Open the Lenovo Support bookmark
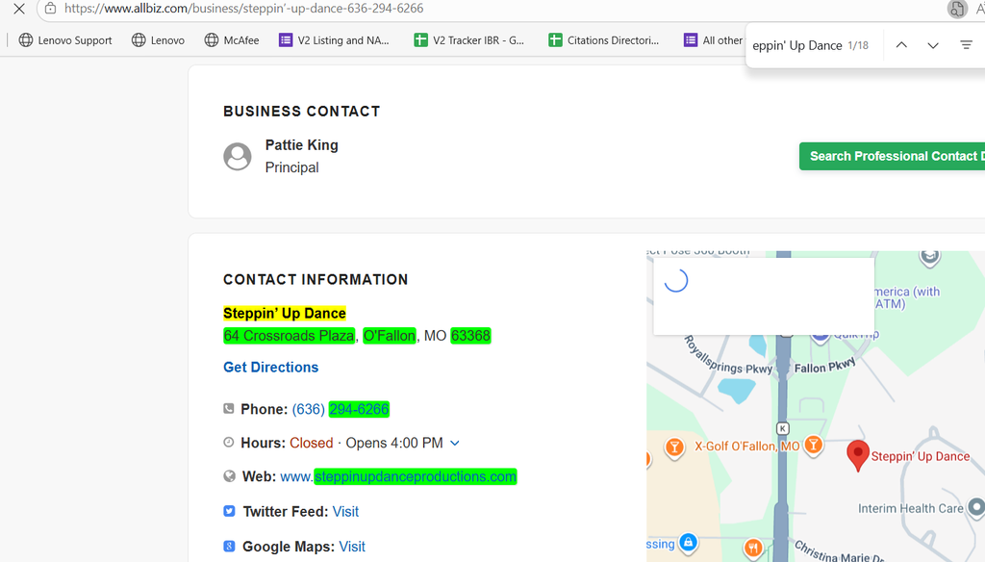The height and width of the screenshot is (562, 985). 65,40
